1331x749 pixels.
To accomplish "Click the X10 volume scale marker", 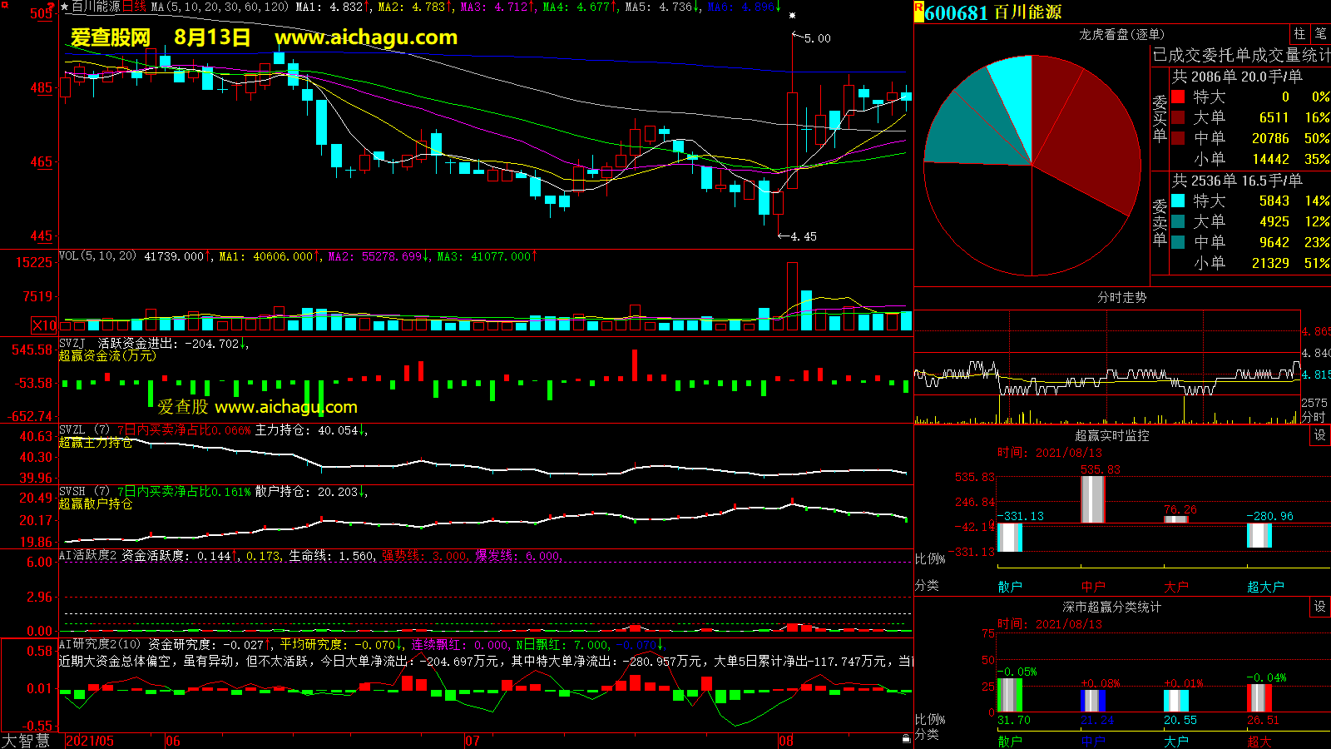I will pos(44,325).
